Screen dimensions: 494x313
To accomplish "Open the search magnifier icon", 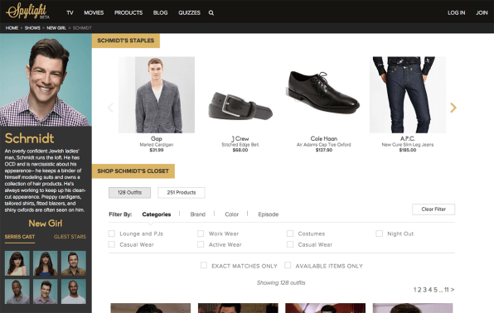I will click(x=211, y=13).
